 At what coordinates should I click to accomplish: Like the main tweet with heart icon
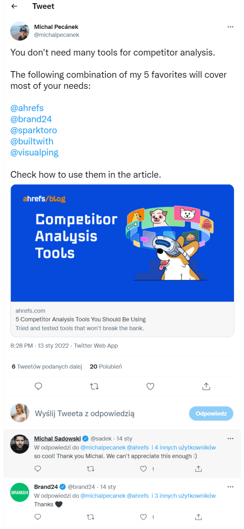150,386
